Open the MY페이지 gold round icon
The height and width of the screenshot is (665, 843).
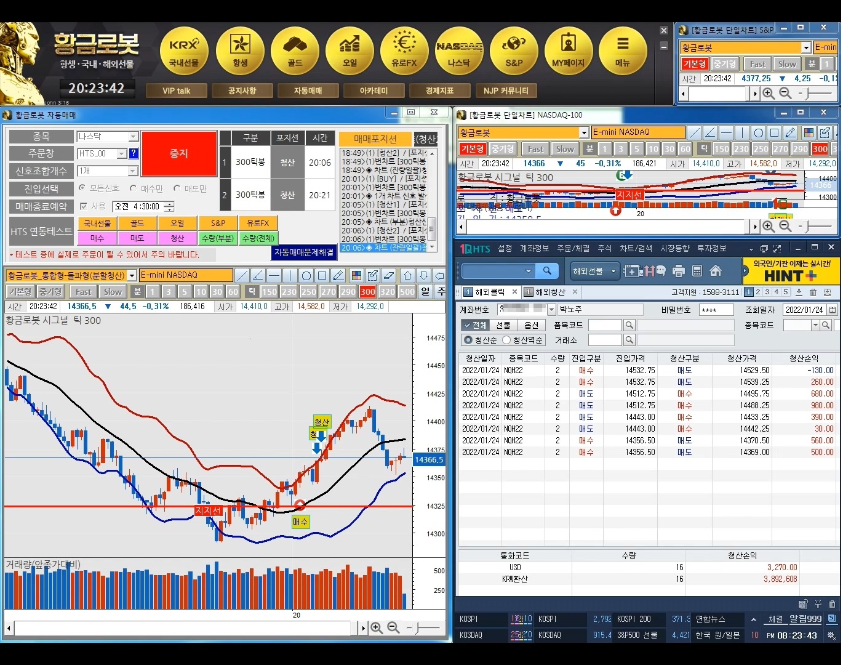[569, 51]
